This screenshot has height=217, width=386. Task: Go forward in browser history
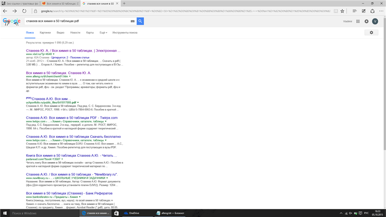pos(14,11)
